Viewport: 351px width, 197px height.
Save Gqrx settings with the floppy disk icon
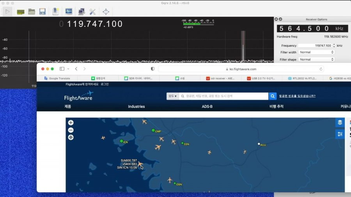pyautogui.click(x=43, y=11)
